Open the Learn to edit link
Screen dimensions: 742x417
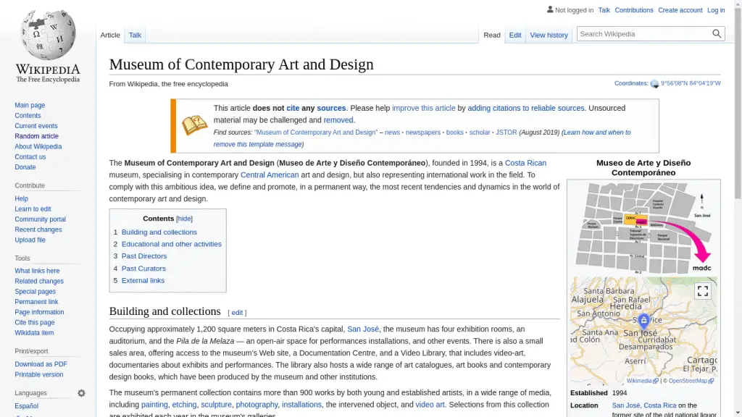(33, 209)
